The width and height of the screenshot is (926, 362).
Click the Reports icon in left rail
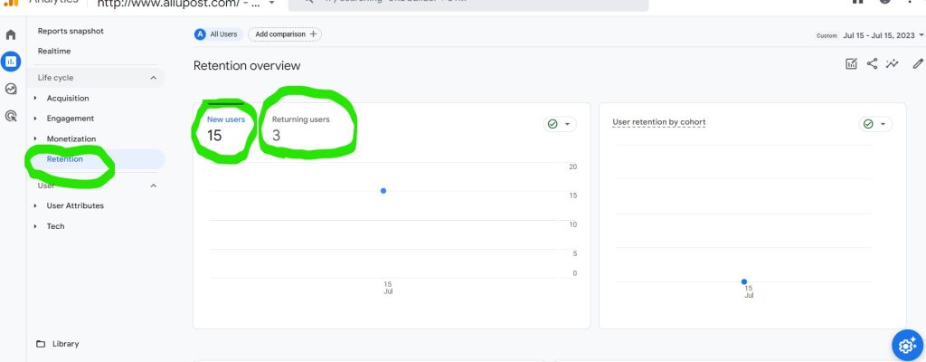[x=11, y=62]
